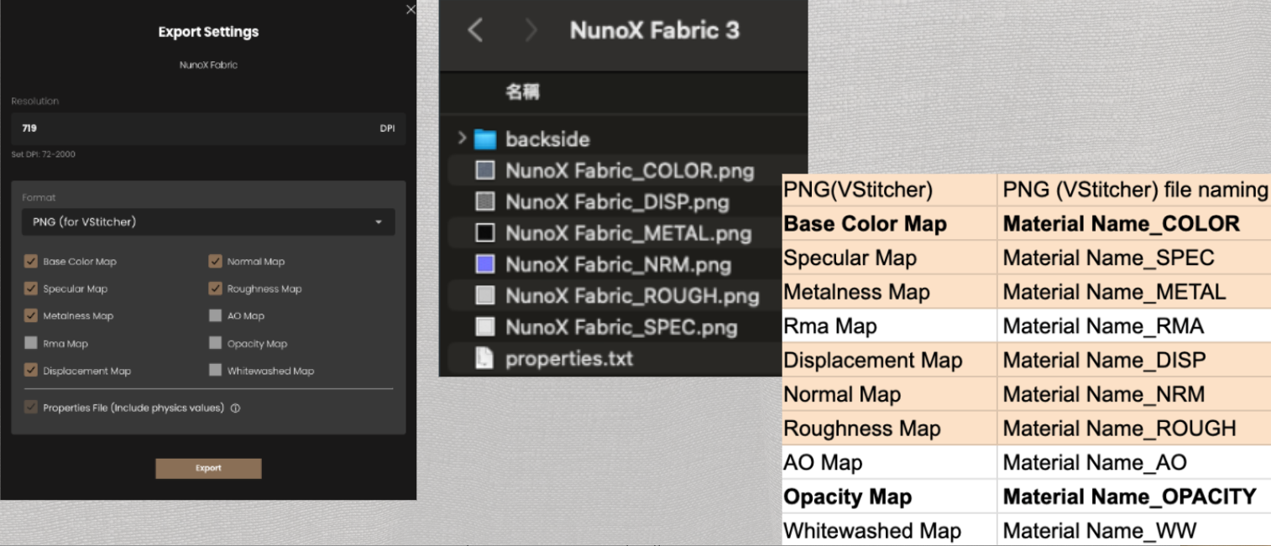Click the NunoX Fabric 3 window title
Viewport: 1271px width, 546px height.
tap(655, 30)
